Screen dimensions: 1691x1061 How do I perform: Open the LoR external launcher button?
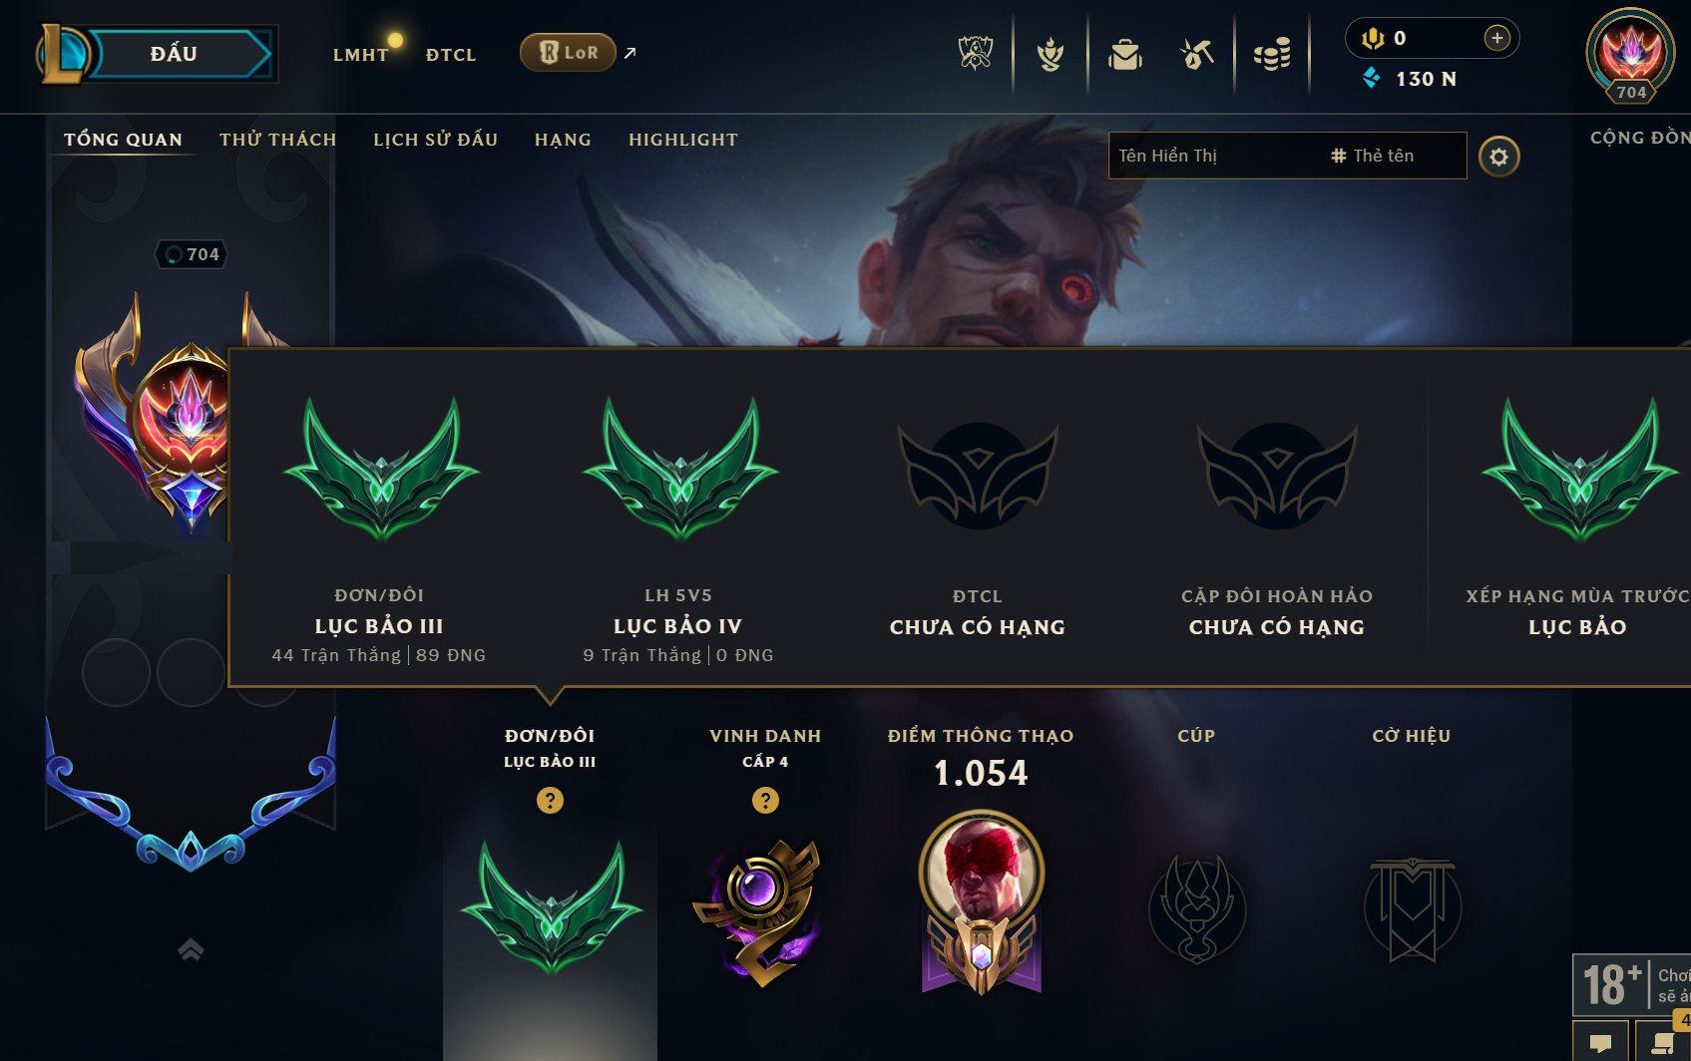[568, 53]
